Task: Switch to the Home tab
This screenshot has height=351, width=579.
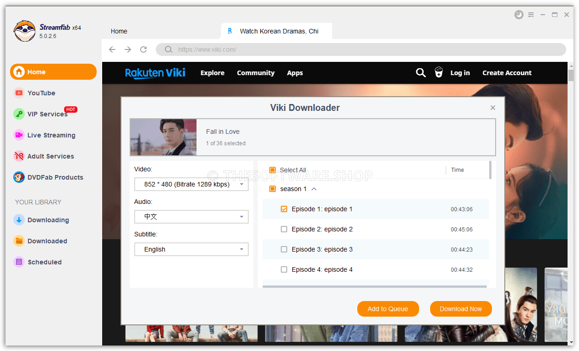Action: pyautogui.click(x=119, y=31)
